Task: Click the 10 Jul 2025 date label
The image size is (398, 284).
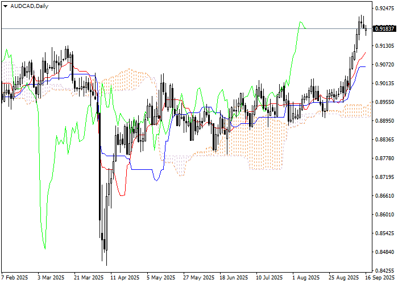Action: point(270,278)
